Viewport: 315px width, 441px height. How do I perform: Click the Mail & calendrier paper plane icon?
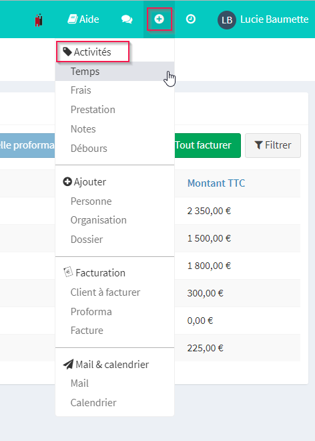click(x=68, y=364)
